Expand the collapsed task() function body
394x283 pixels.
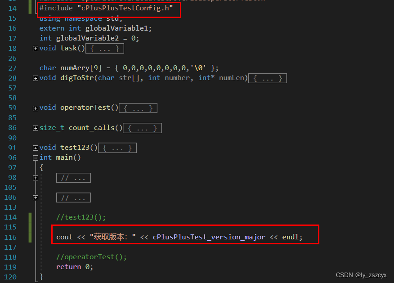tap(35, 48)
